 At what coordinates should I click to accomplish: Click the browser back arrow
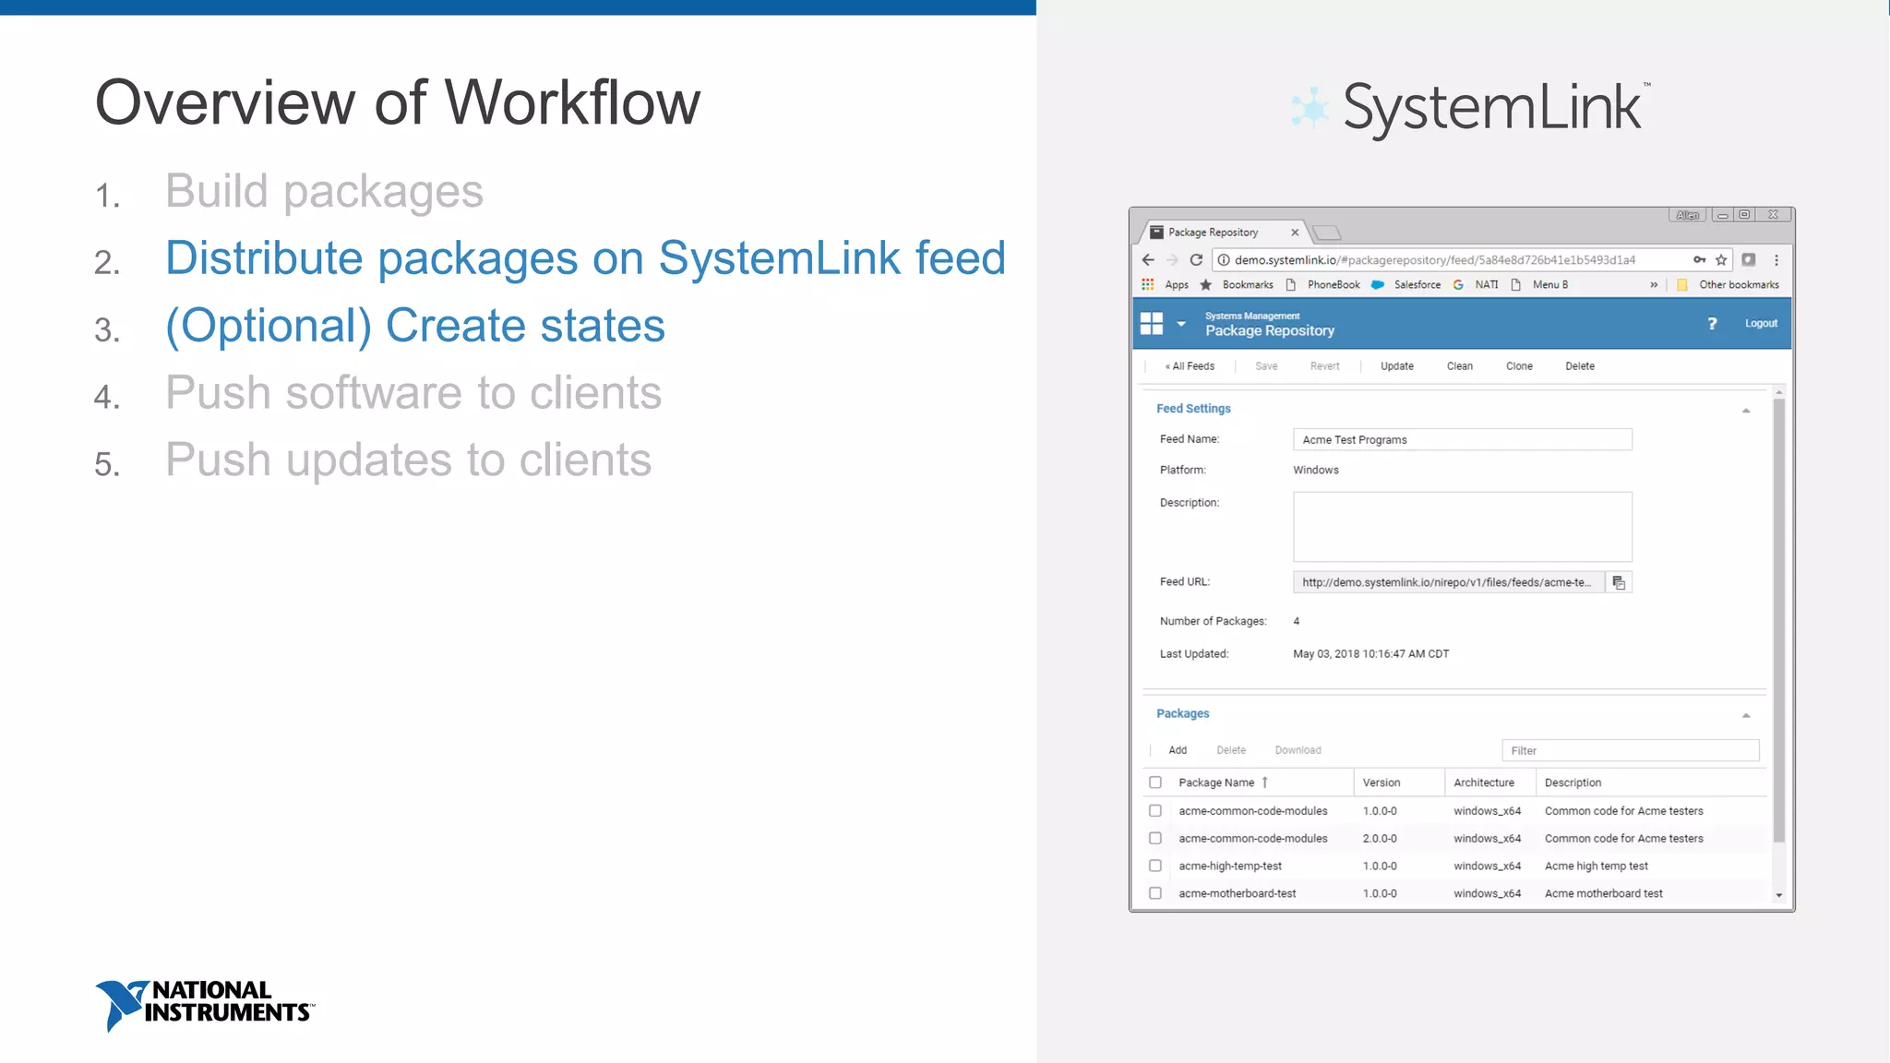(x=1148, y=260)
